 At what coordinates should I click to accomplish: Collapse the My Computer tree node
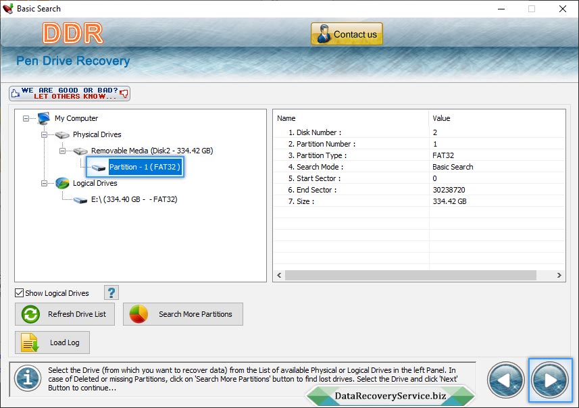click(x=26, y=118)
